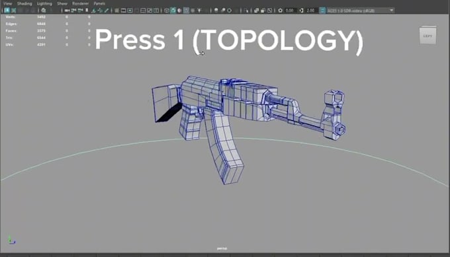Toggle X-Ray display
This screenshot has height=257, width=450.
click(256, 11)
